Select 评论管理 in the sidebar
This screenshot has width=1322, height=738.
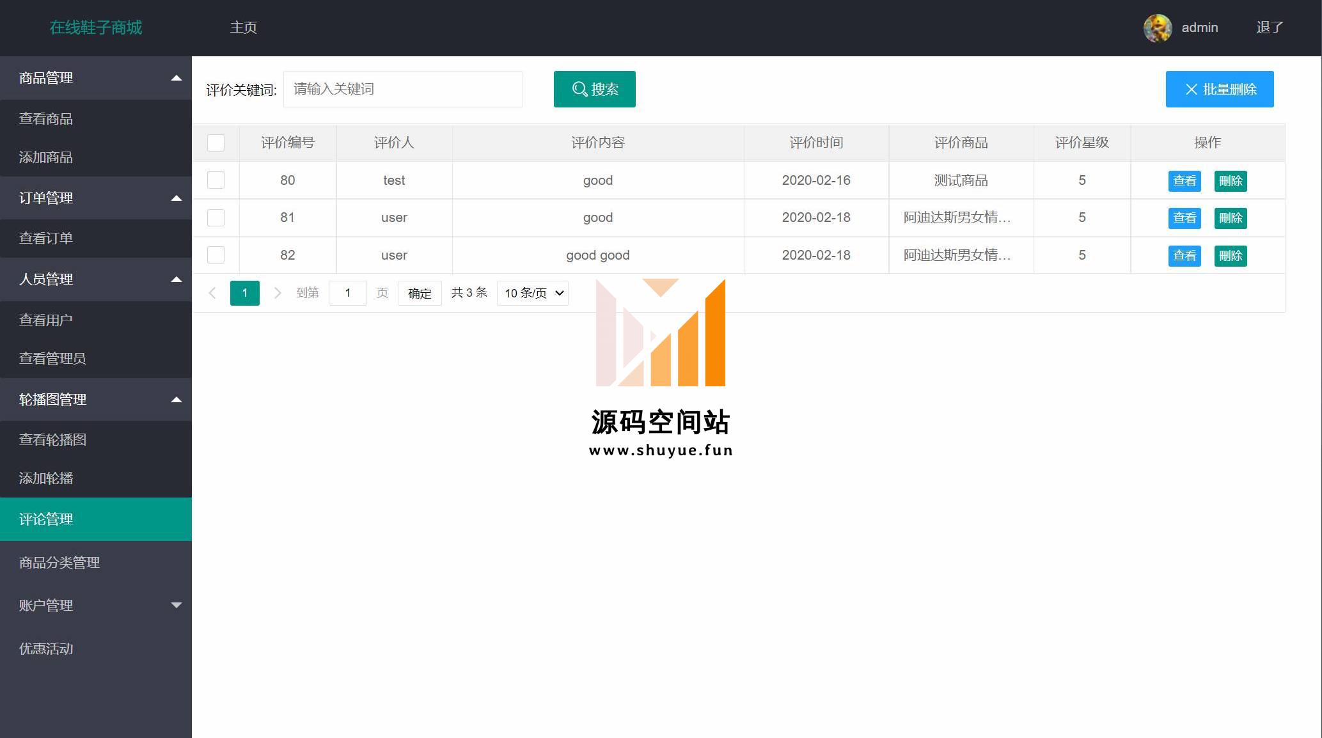96,519
